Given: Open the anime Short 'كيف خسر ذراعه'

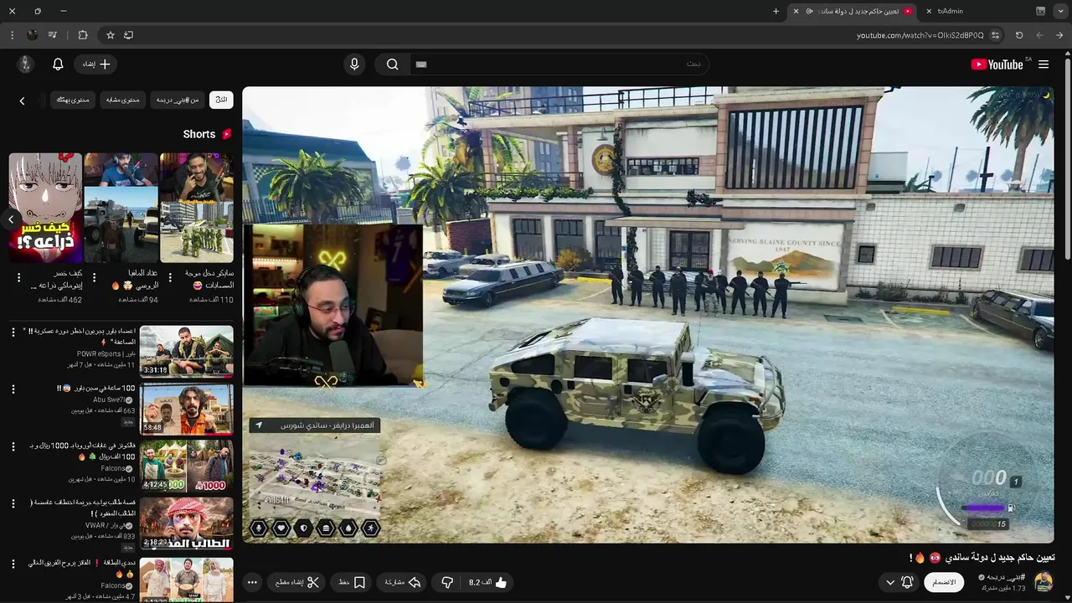Looking at the screenshot, I should [45, 208].
